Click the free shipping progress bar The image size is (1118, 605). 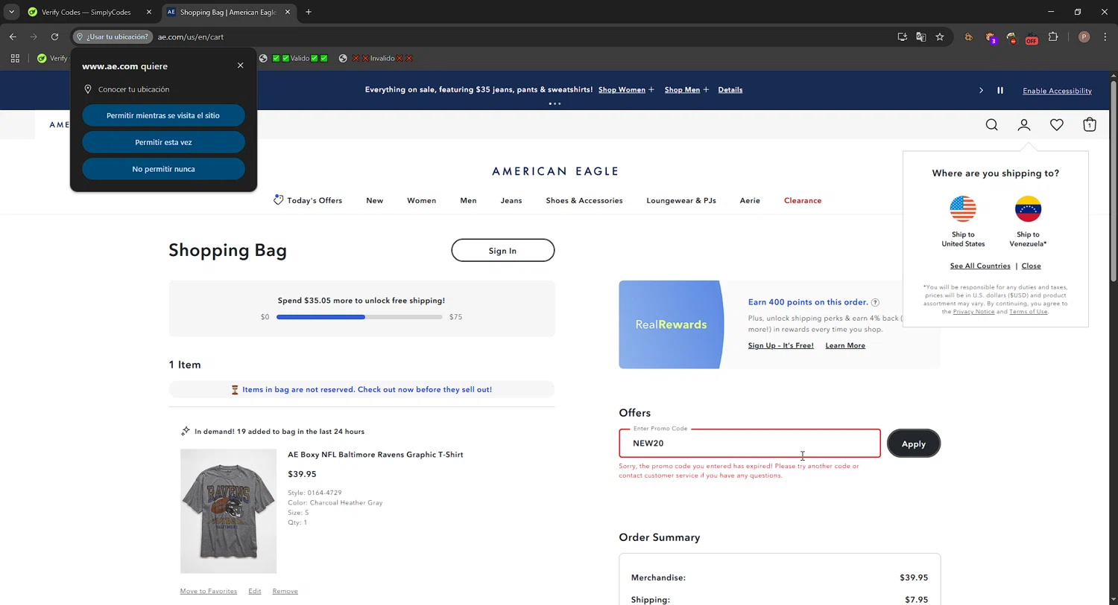point(359,317)
